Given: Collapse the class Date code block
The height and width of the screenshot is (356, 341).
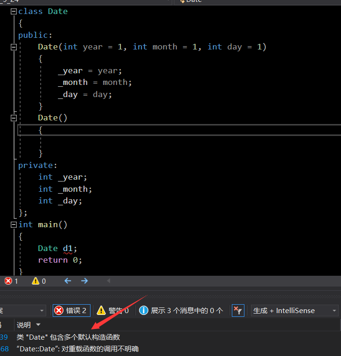Looking at the screenshot, I should click(14, 11).
